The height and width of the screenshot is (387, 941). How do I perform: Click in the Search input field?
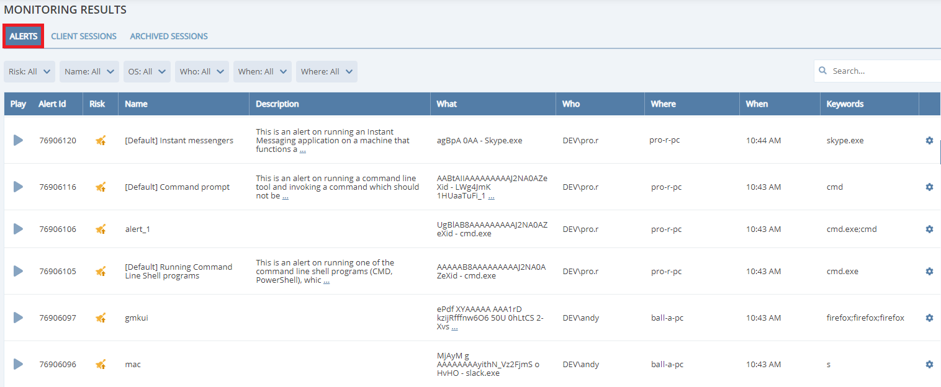[881, 71]
